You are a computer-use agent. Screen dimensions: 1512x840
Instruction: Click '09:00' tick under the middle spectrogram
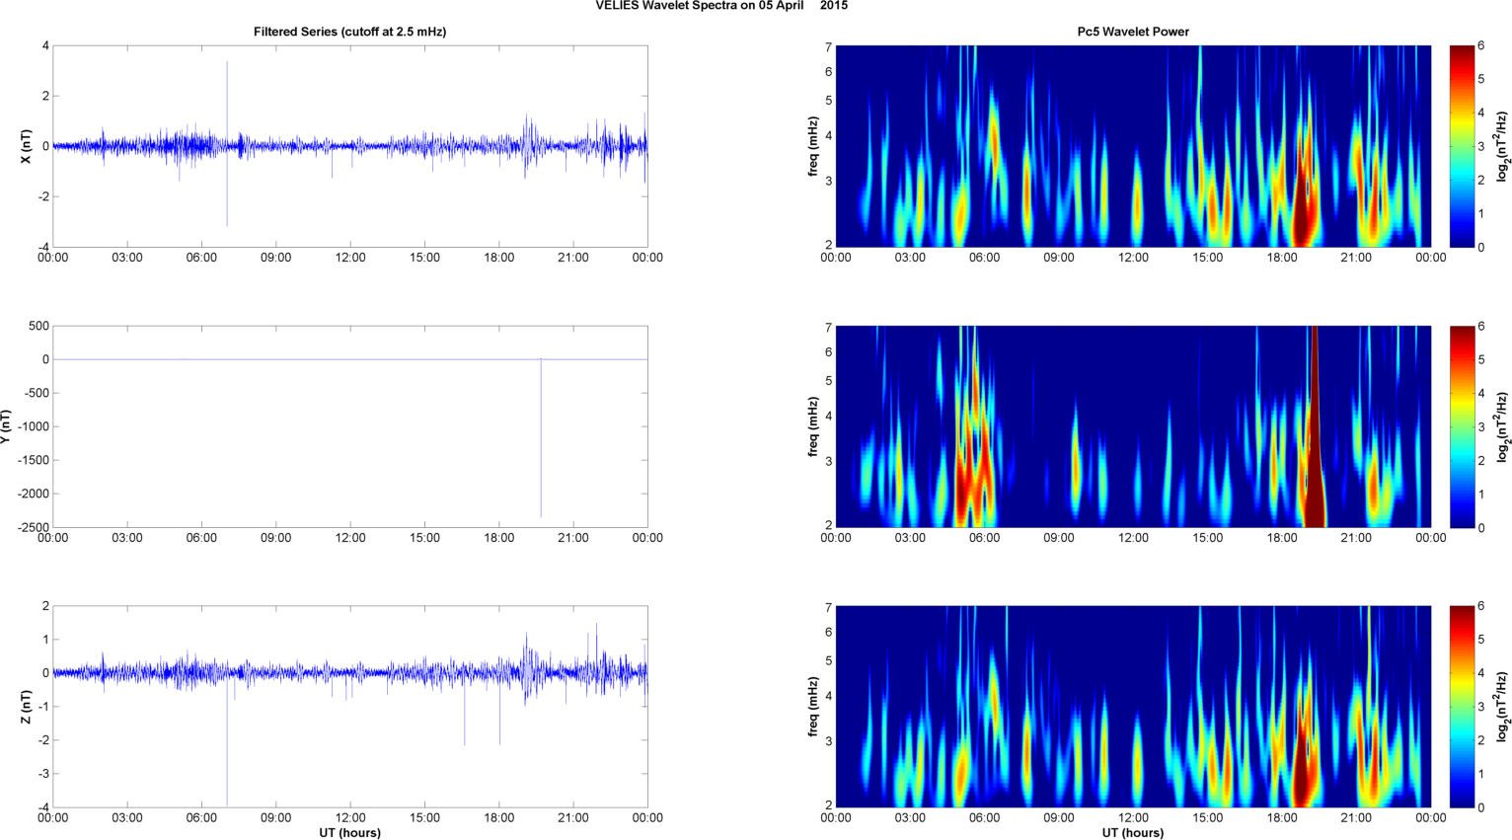point(1059,538)
